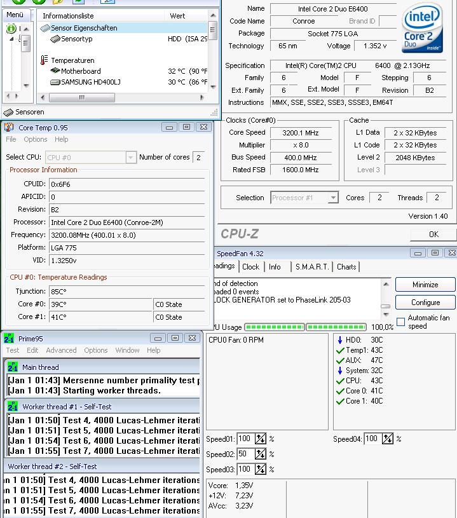Open the Selection Processor #1 dropdown in CPU-Z
The image size is (457, 518).
[x=334, y=198]
